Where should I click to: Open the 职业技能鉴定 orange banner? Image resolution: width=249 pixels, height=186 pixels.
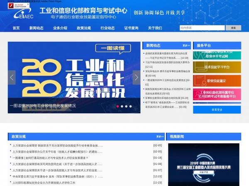217,81
